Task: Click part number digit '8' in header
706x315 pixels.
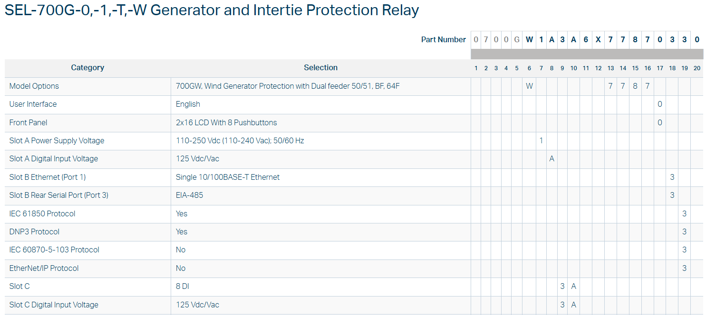Action: (635, 40)
